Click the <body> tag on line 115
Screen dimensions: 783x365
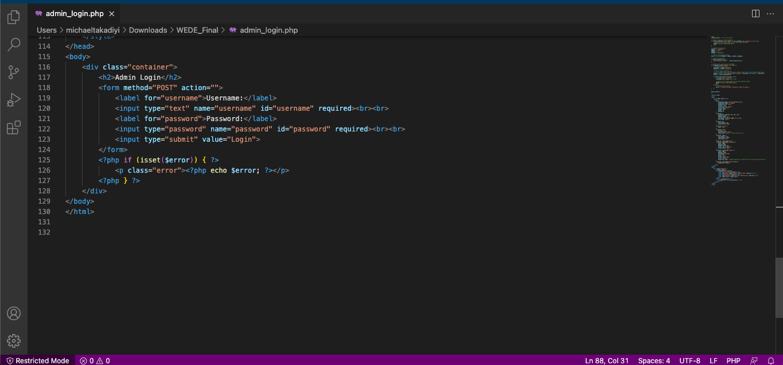pos(78,57)
